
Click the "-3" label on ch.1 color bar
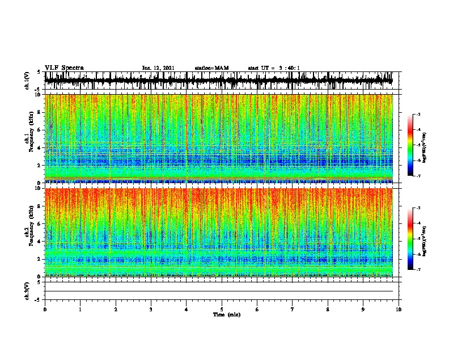pyautogui.click(x=418, y=115)
